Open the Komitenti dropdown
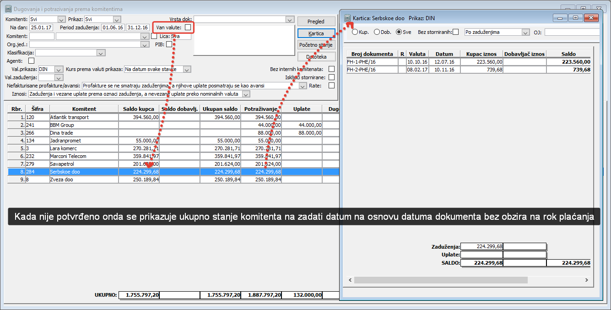The width and height of the screenshot is (611, 310). pos(61,19)
